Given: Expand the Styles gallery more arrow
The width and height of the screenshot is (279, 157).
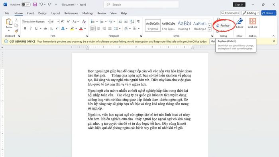Looking at the screenshot, I should pyautogui.click(x=209, y=30).
